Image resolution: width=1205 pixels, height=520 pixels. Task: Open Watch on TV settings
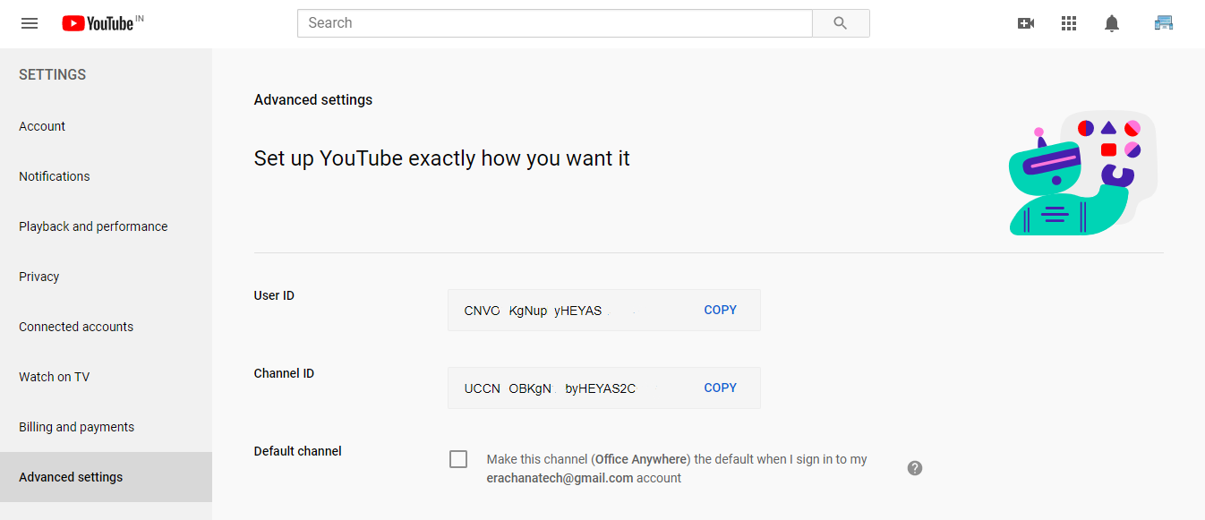(106, 377)
